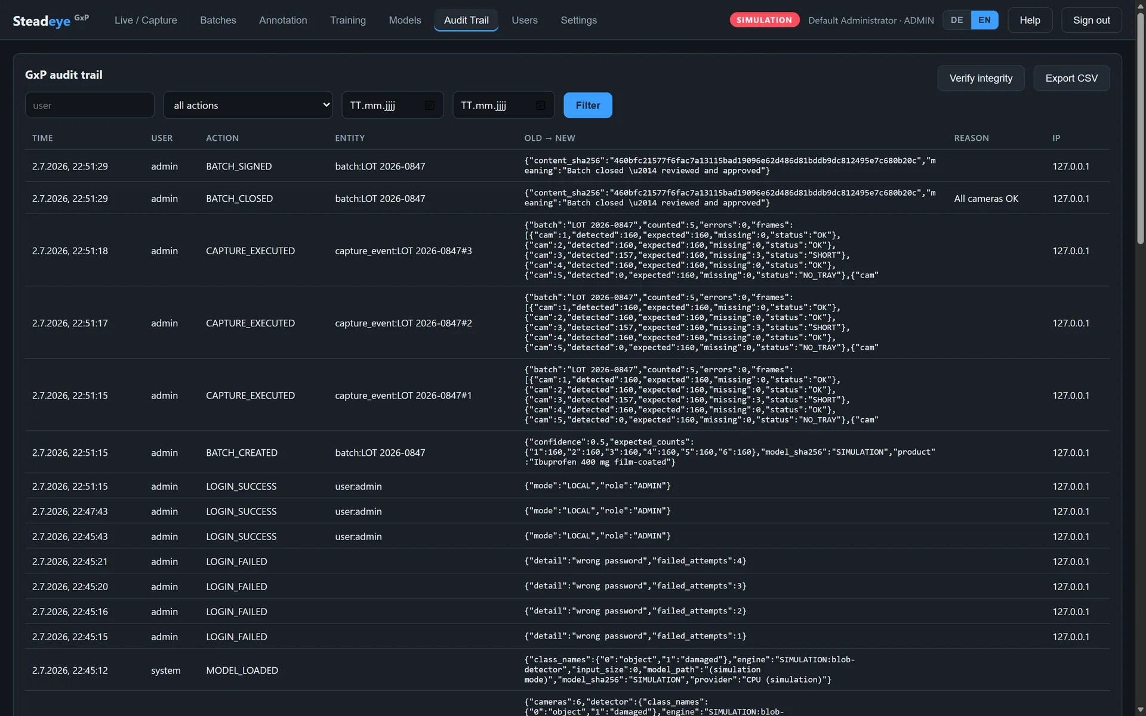Screen dimensions: 1146x716
Task: Click timestamp 2.7.2026, 22:51:17
Action: 70,323
